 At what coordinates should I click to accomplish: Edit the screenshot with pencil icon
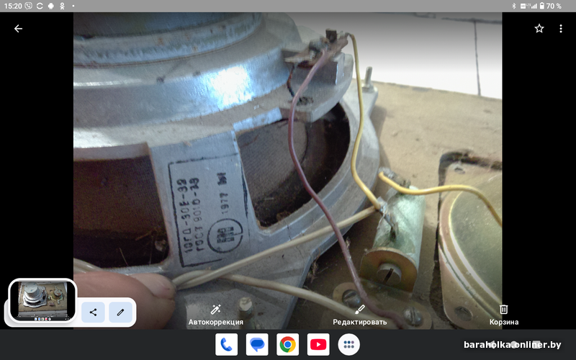click(x=120, y=312)
